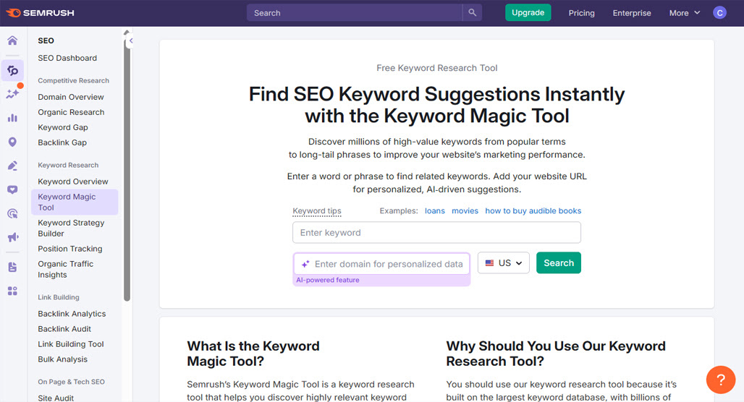
Task: Click the Competitive Research section heading
Action: [74, 80]
